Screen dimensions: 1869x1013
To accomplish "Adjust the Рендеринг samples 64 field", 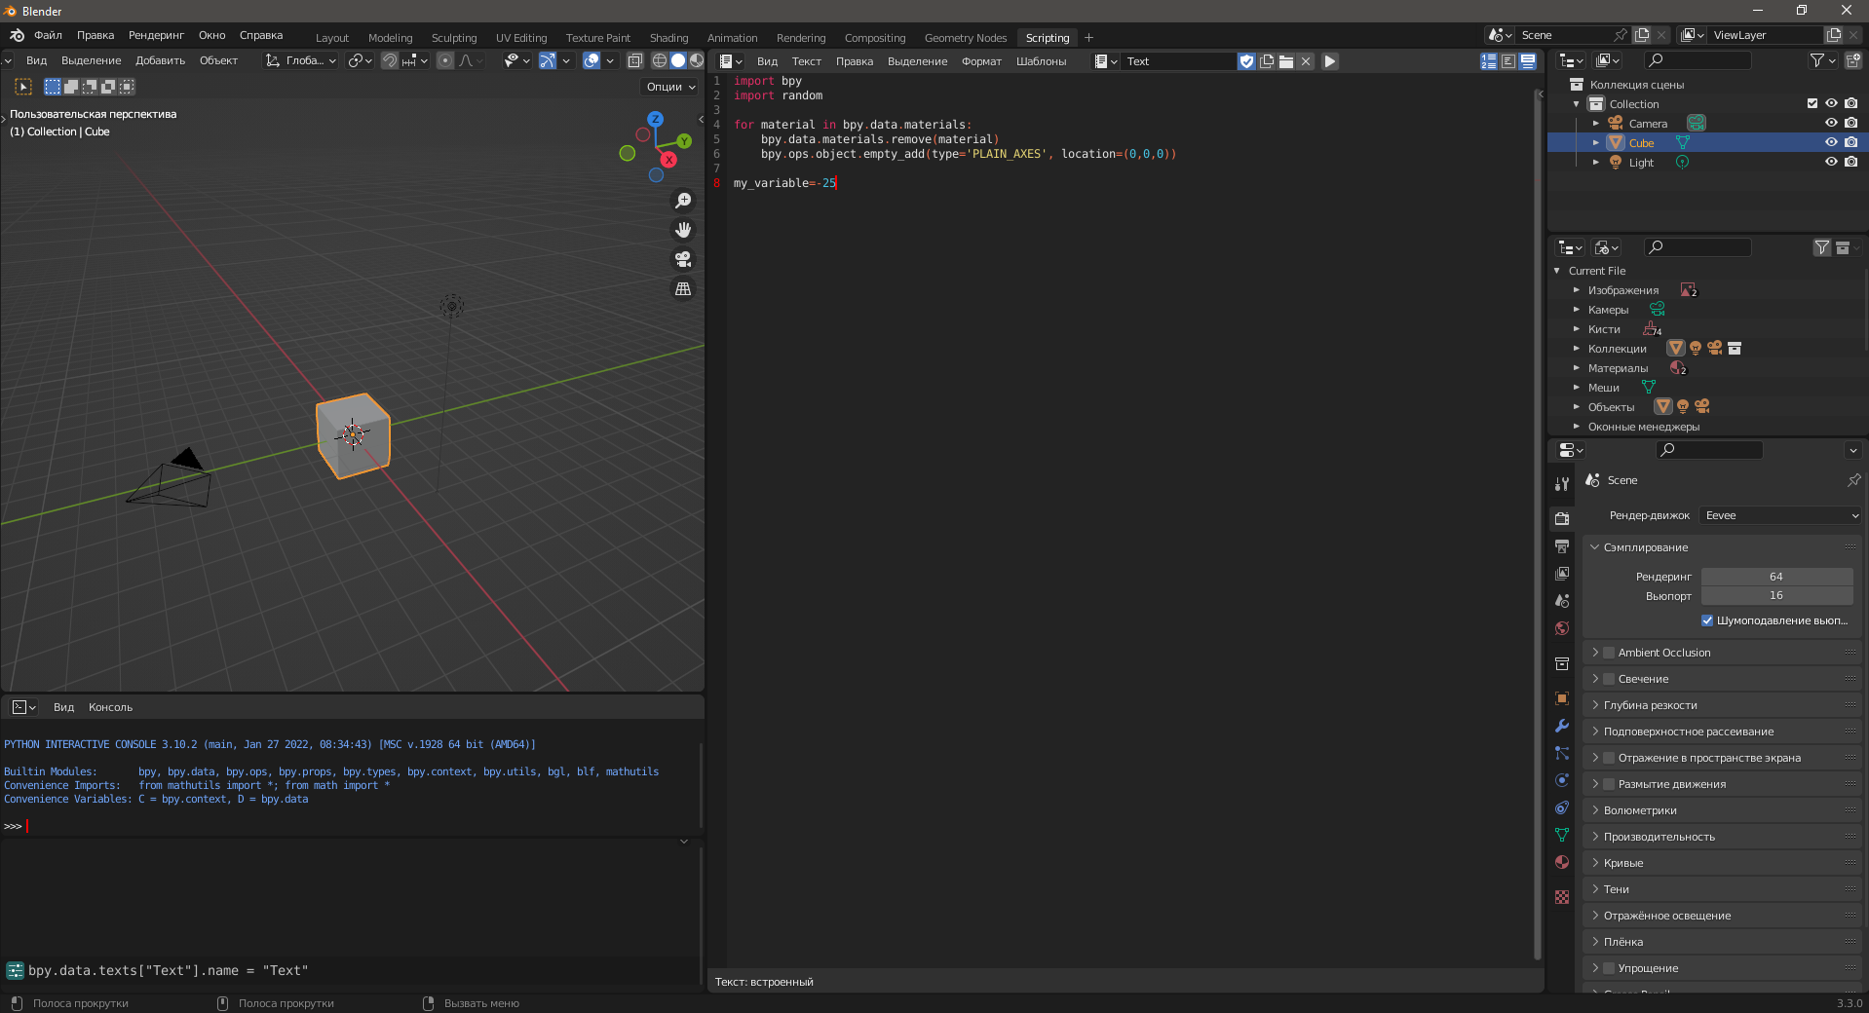I will coord(1776,577).
